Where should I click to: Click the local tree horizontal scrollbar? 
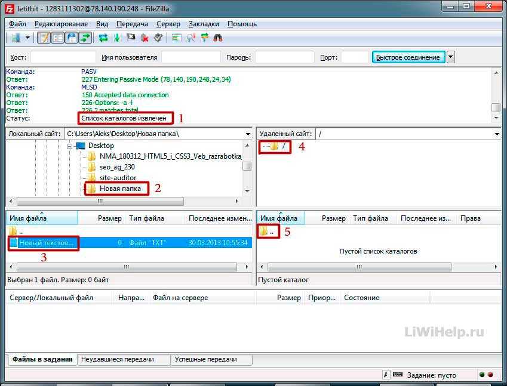click(x=100, y=201)
